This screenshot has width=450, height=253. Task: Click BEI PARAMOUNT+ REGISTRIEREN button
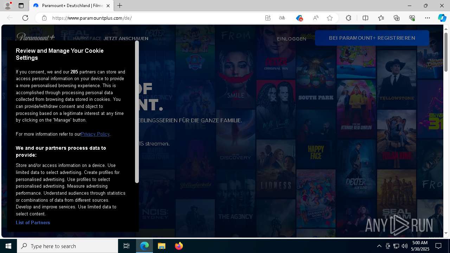pyautogui.click(x=372, y=38)
